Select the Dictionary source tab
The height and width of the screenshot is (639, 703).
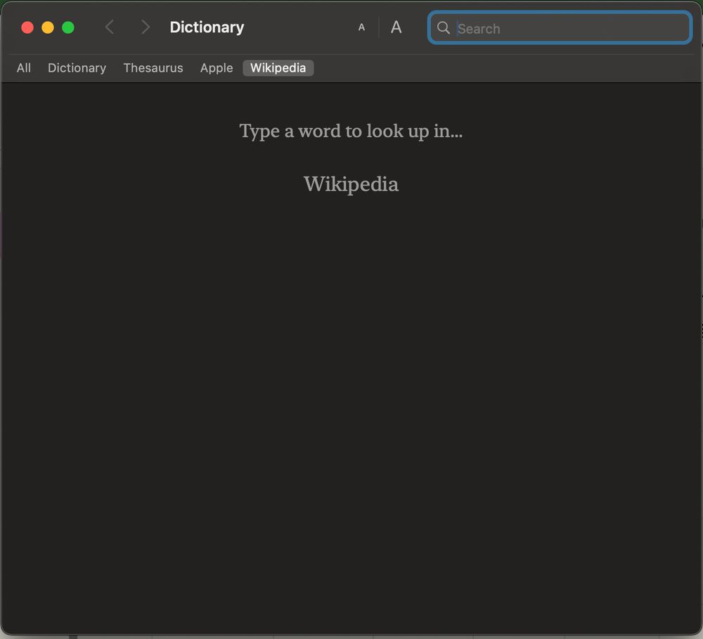(77, 68)
